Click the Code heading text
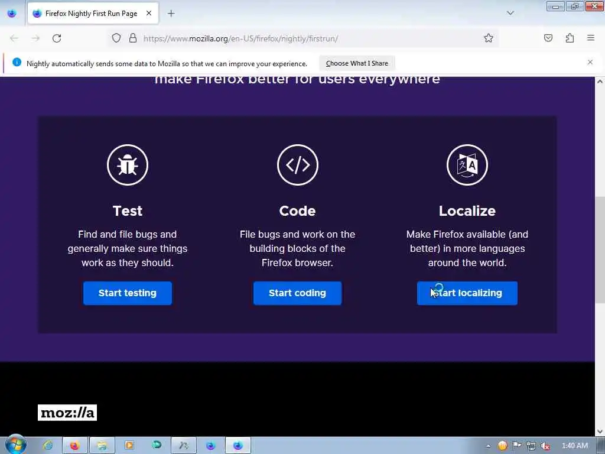 point(297,211)
